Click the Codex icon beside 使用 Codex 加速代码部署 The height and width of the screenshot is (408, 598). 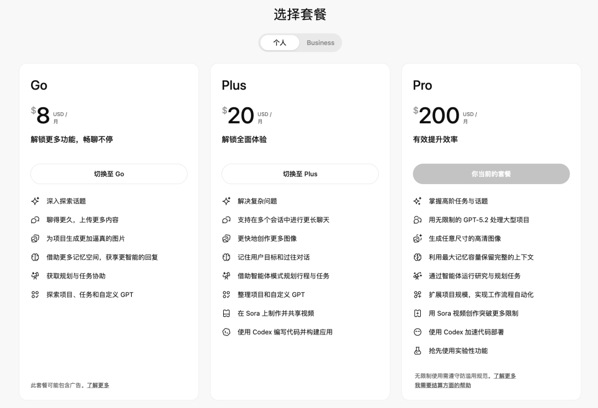point(417,332)
